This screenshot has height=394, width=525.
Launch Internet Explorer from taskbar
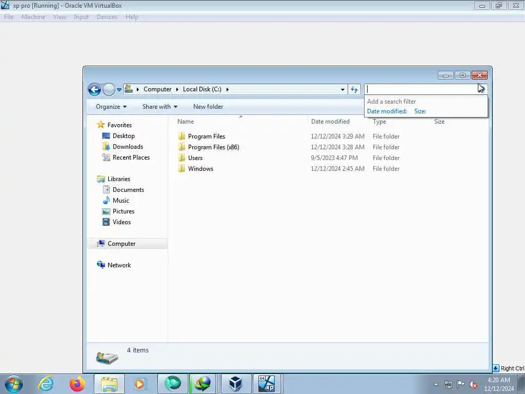[46, 384]
